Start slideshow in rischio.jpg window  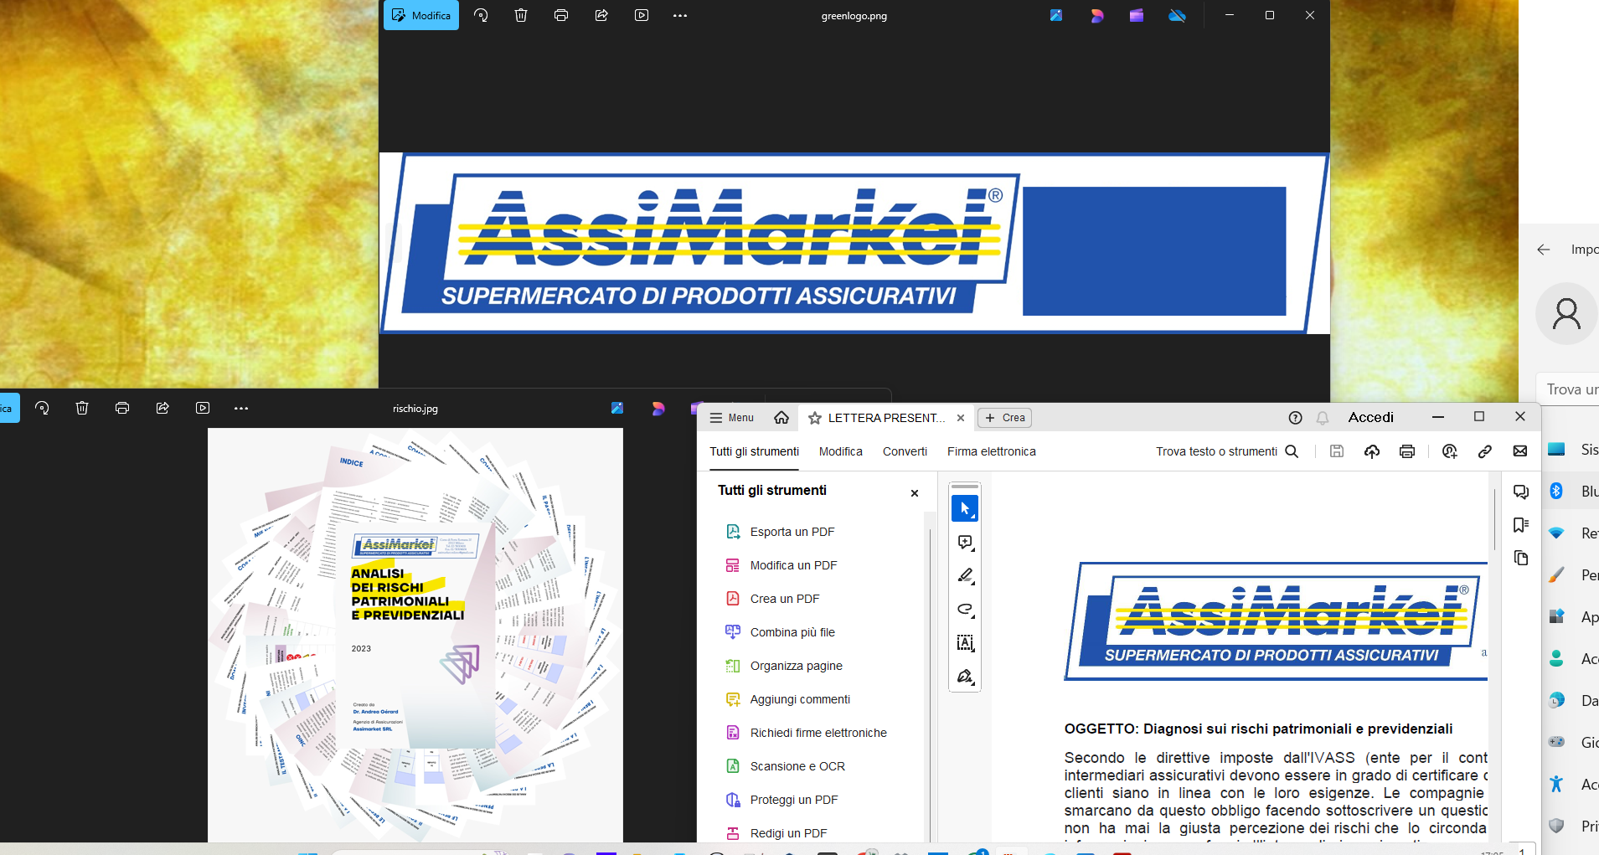(x=203, y=408)
